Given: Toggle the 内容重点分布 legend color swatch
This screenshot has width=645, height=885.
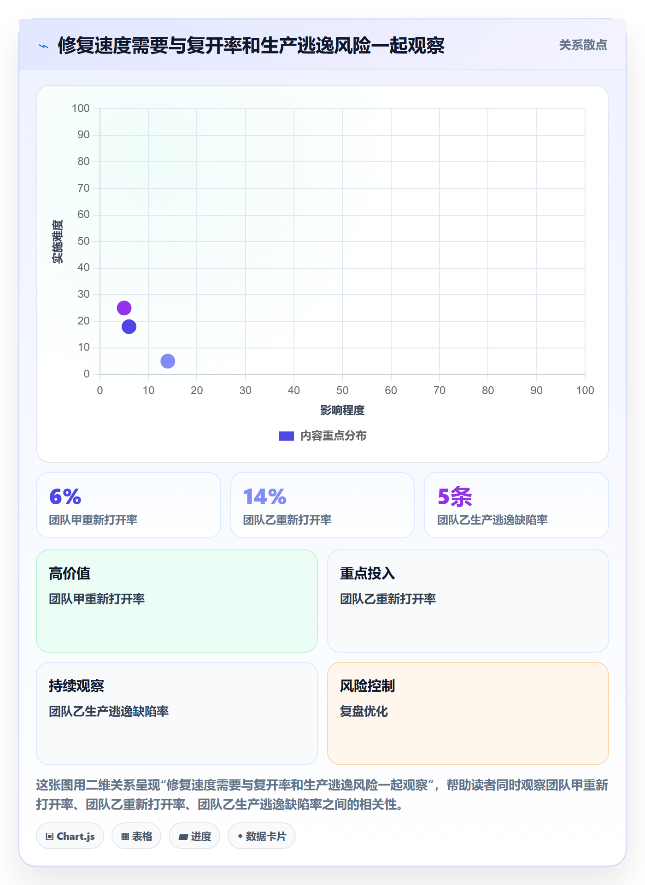Looking at the screenshot, I should [287, 436].
